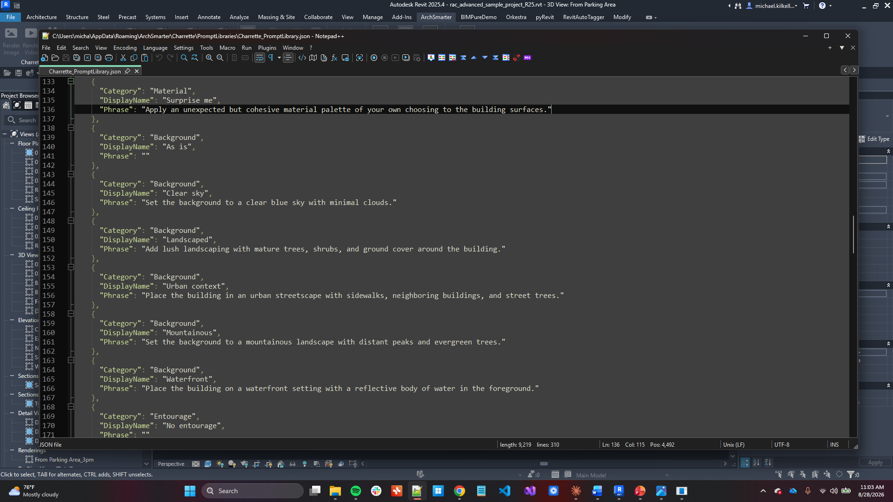893x502 pixels.
Task: Toggle INS insert mode in status bar
Action: pyautogui.click(x=834, y=445)
